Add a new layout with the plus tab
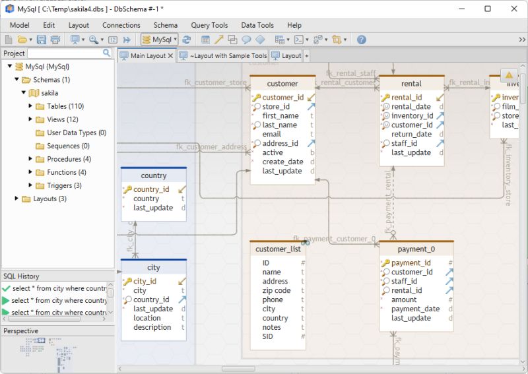The image size is (528, 374). (306, 56)
